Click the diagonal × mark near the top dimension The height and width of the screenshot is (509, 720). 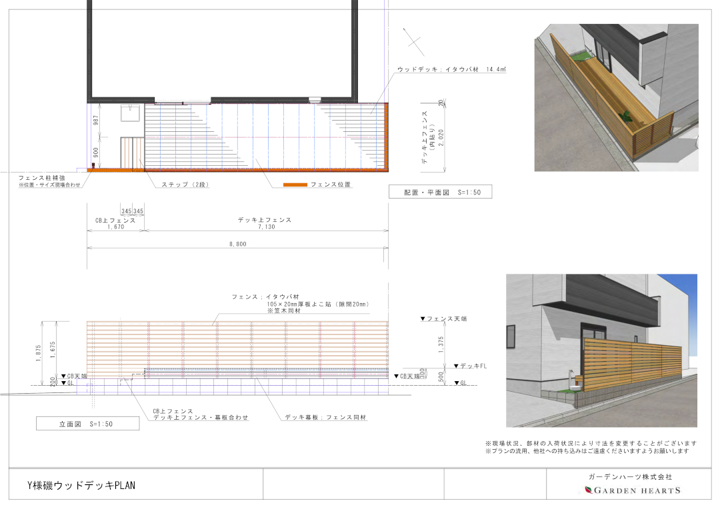pos(413,41)
